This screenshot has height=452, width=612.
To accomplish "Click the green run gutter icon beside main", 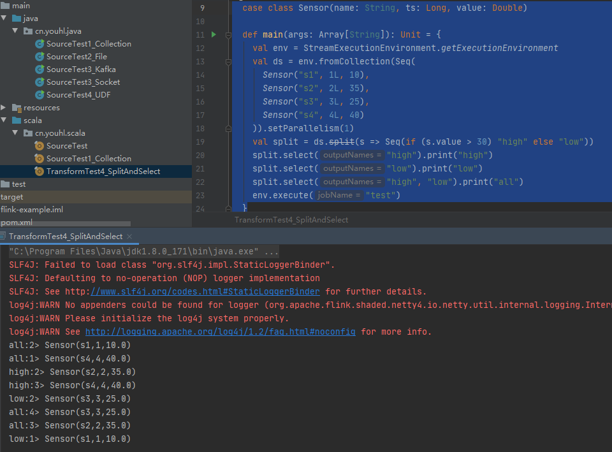I will click(x=214, y=34).
